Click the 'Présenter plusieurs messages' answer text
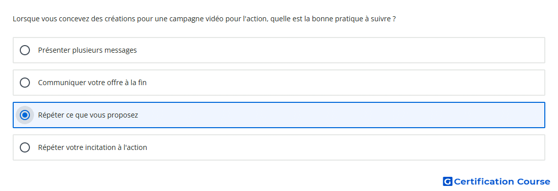 (87, 50)
